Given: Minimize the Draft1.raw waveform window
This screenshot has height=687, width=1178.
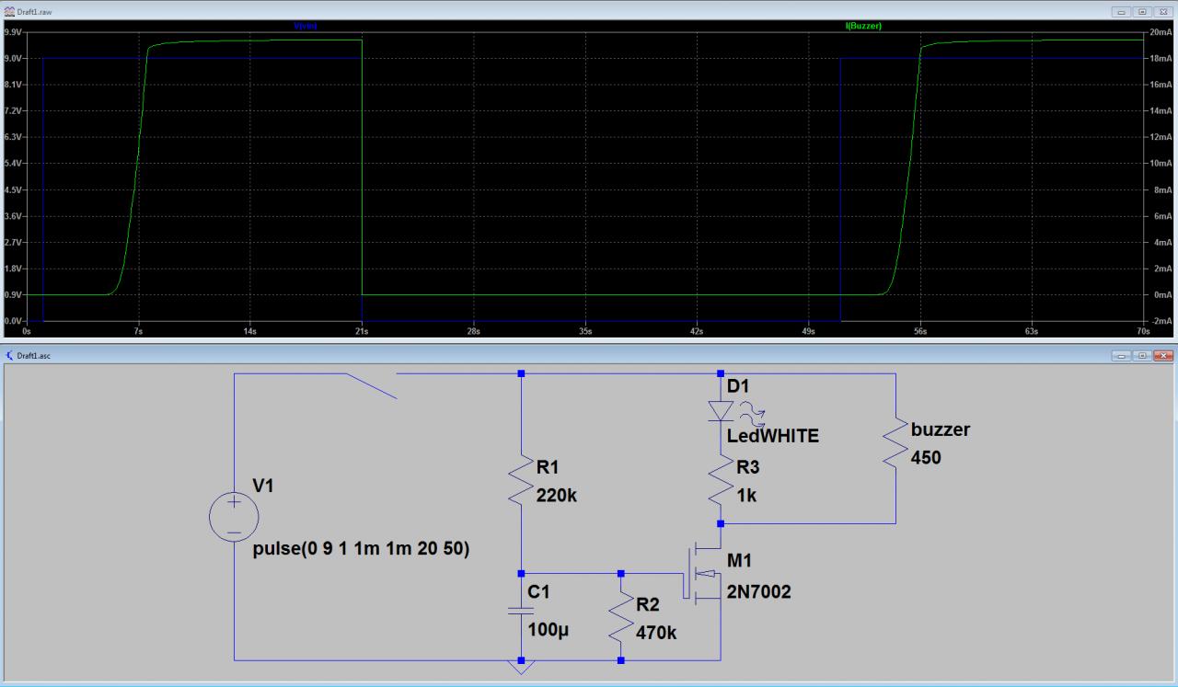Looking at the screenshot, I should tap(1121, 11).
